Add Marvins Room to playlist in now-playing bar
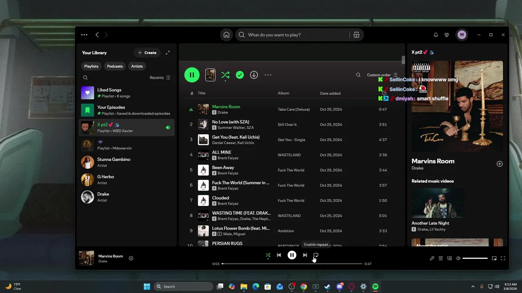Viewport: 522px width, 293px height. (131, 258)
